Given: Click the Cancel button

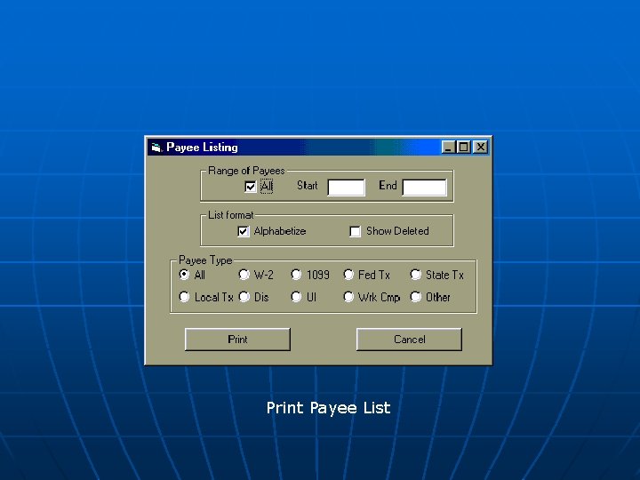Looking at the screenshot, I should (x=410, y=340).
